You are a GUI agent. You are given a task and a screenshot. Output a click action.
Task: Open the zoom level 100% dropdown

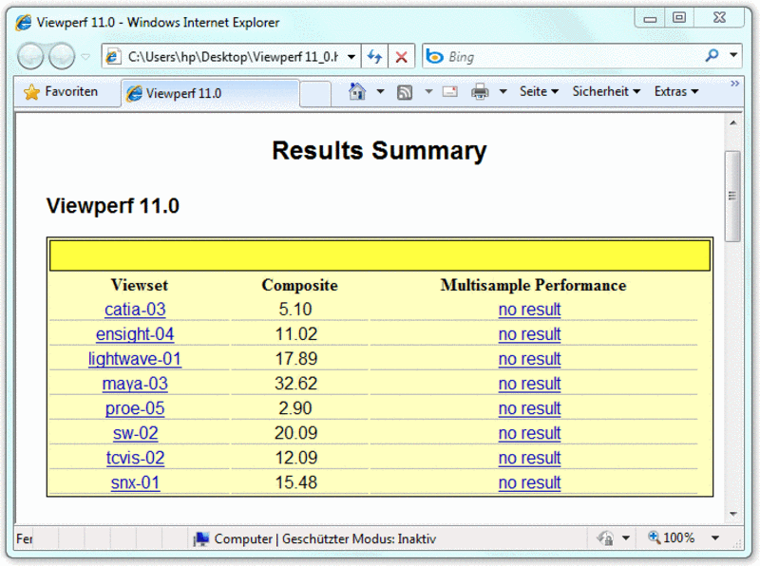715,538
